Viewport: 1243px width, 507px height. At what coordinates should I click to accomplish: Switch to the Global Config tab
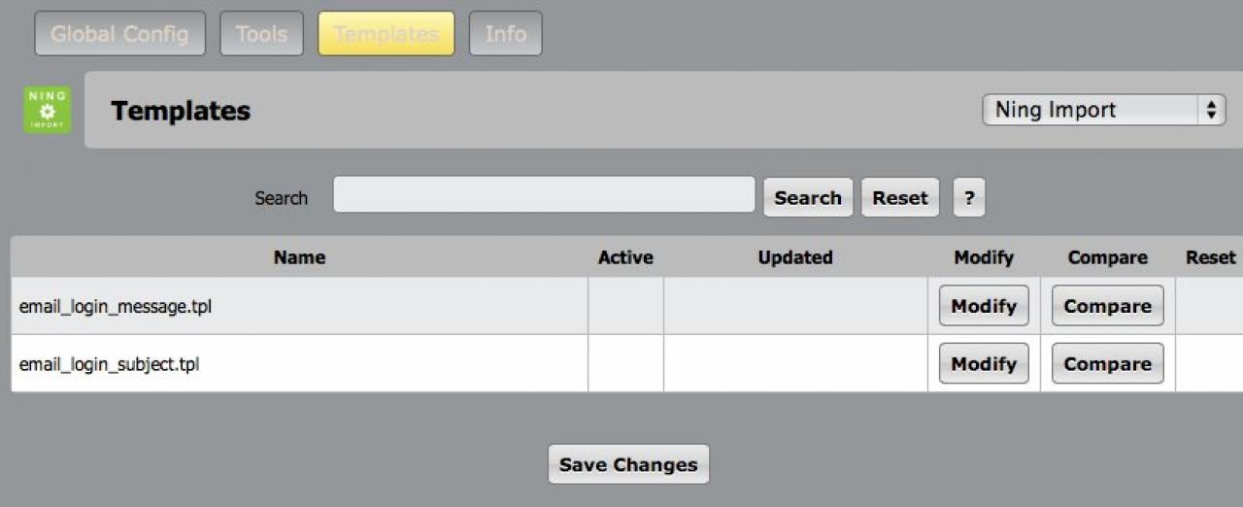[119, 34]
